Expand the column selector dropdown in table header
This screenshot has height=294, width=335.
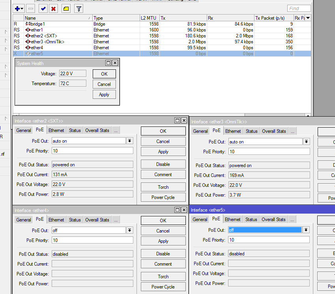(x=308, y=18)
